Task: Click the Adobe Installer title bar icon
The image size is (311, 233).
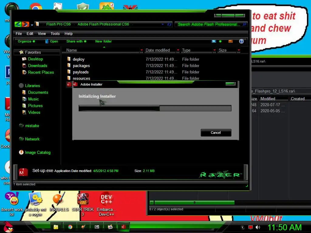Action: tap(75, 84)
